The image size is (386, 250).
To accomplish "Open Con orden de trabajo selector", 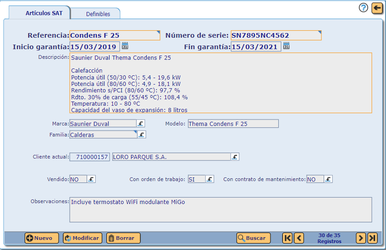I will pyautogui.click(x=210, y=179).
